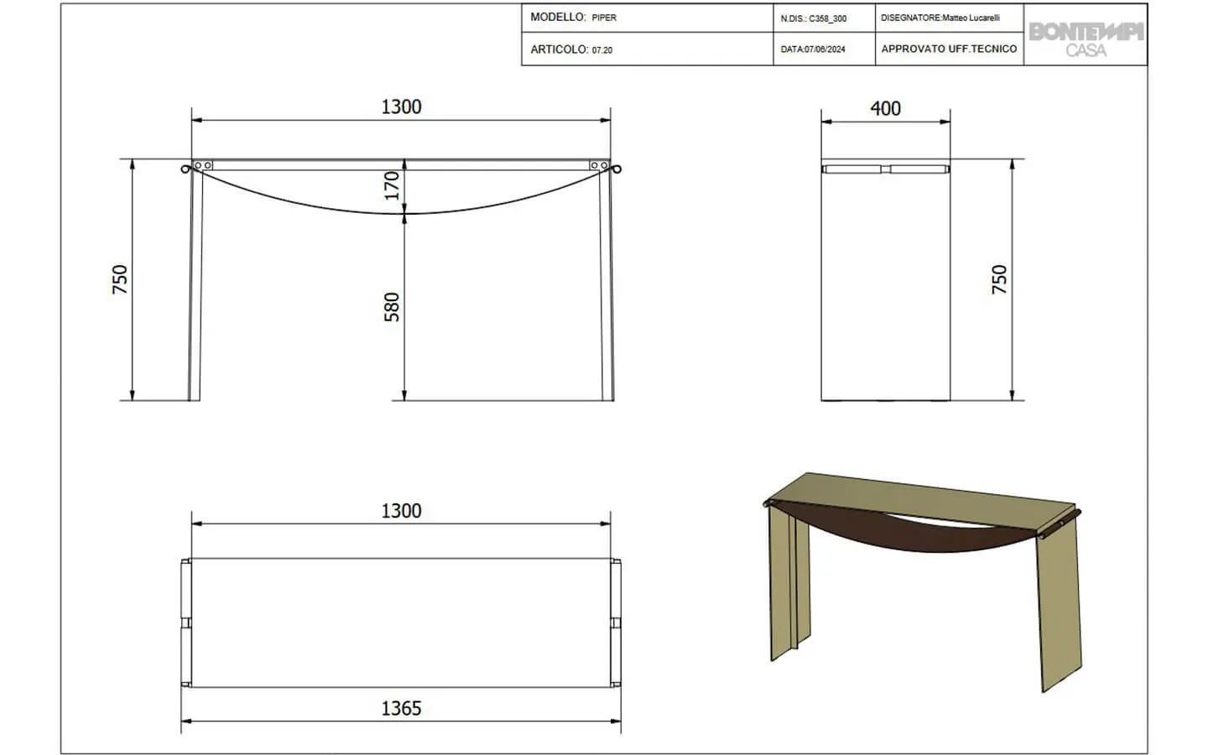Select the N.DIS. C358_300 drawing number
1208x755 pixels.
[823, 18]
